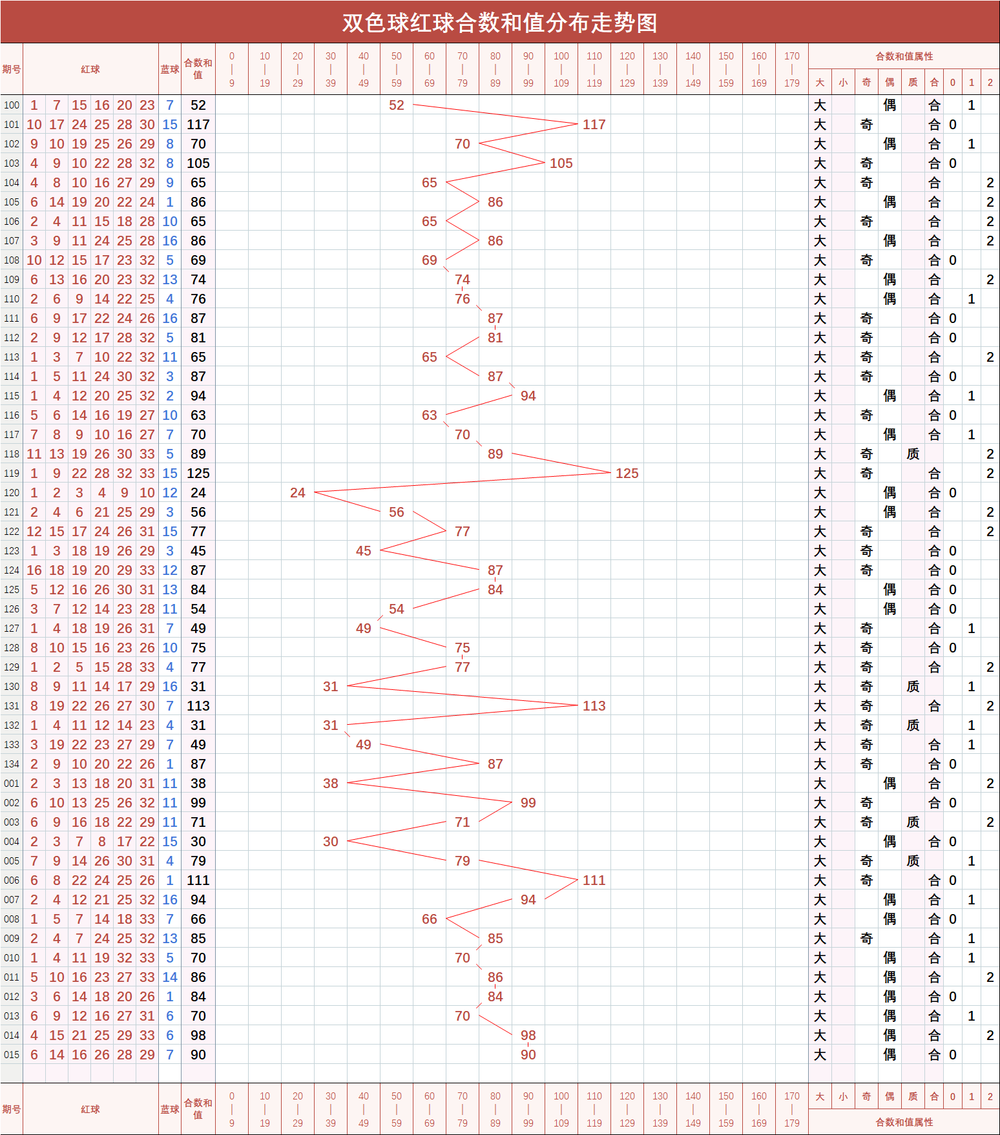Select plotted trend point 66 on chart
This screenshot has height=1135, width=1000.
429,919
